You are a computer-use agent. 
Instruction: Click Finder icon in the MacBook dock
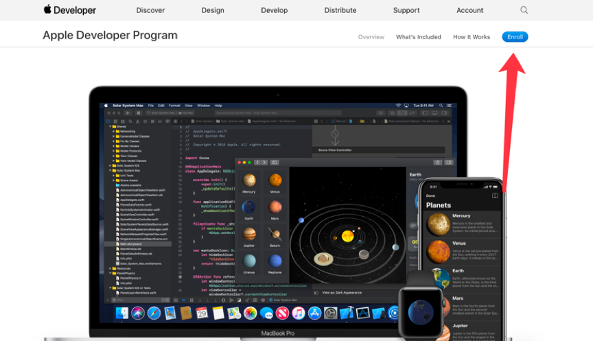[121, 313]
